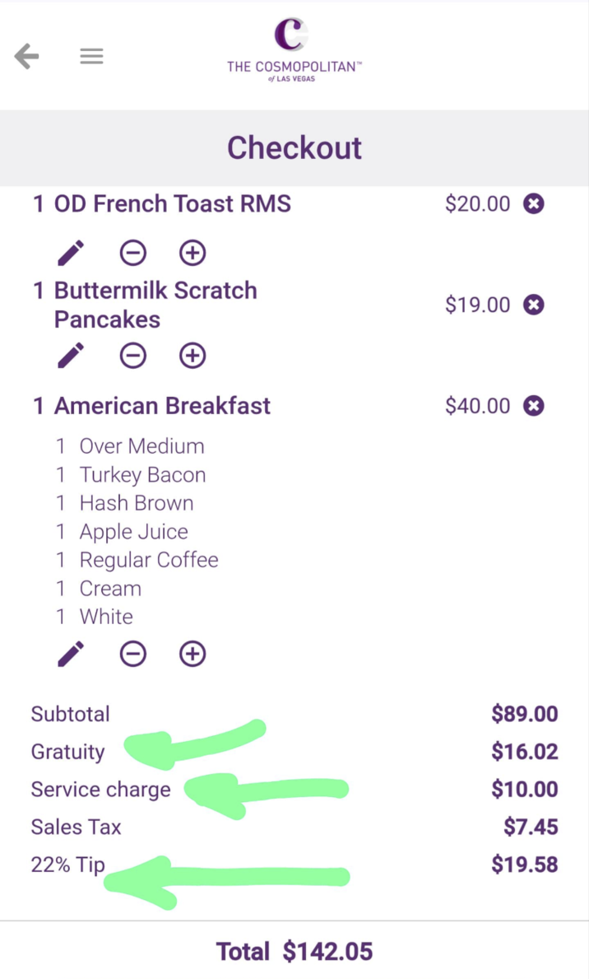
Task: Increase quantity of American Breakfast
Action: pos(192,654)
